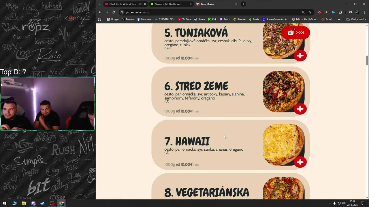Add Tuniaková pizza to cart with plus button
Image resolution: width=369 pixels, height=207 pixels.
(x=300, y=55)
